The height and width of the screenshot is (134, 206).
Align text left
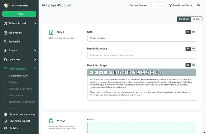point(138,72)
